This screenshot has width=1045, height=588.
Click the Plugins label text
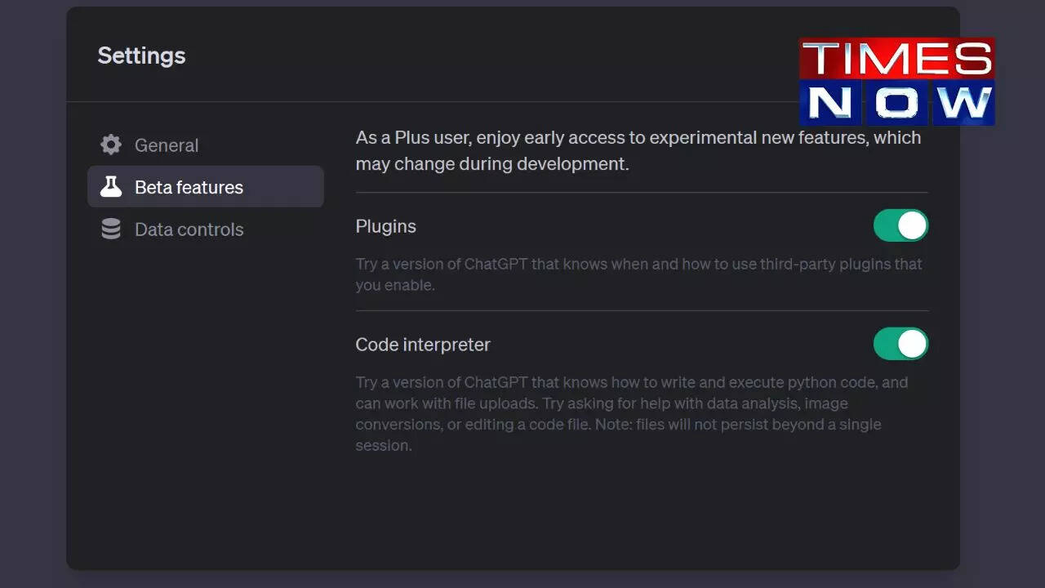click(385, 226)
